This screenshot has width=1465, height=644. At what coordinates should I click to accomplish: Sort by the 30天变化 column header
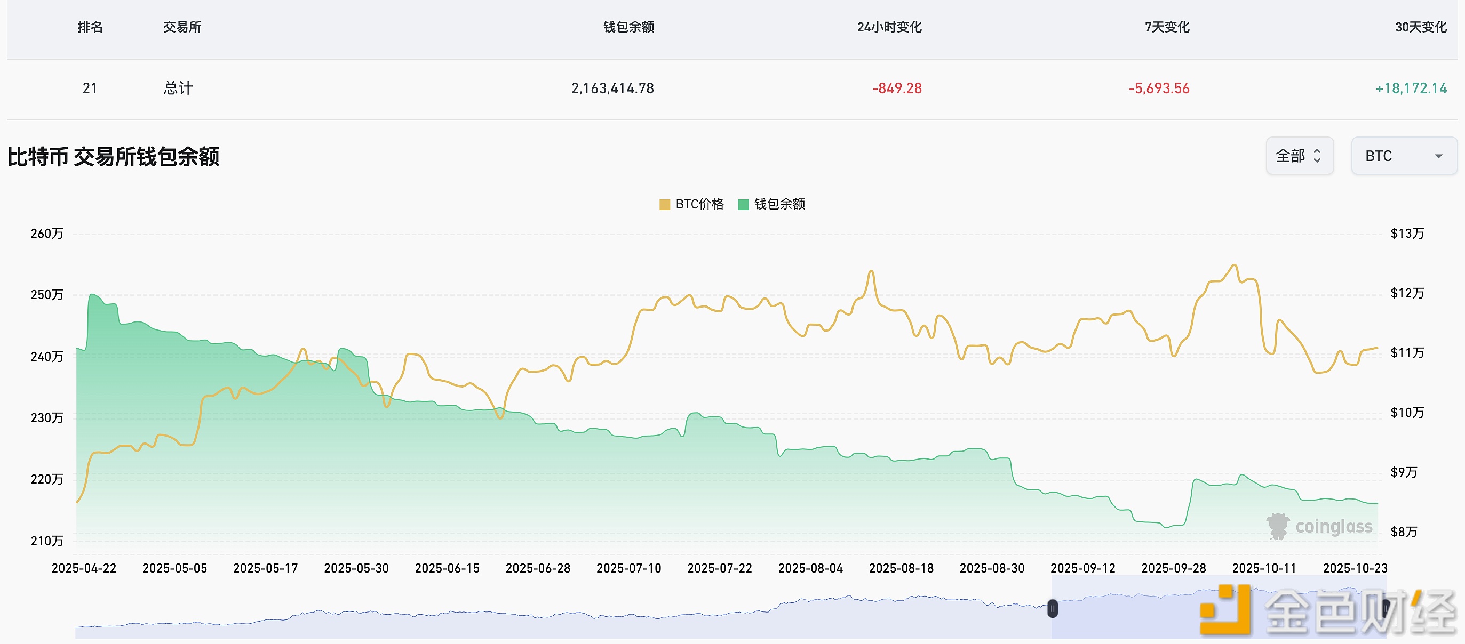(1420, 27)
